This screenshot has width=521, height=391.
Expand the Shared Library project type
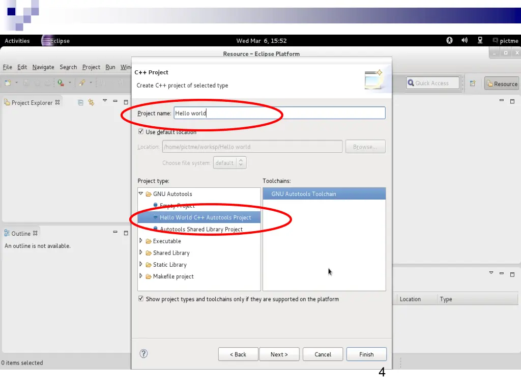(141, 253)
